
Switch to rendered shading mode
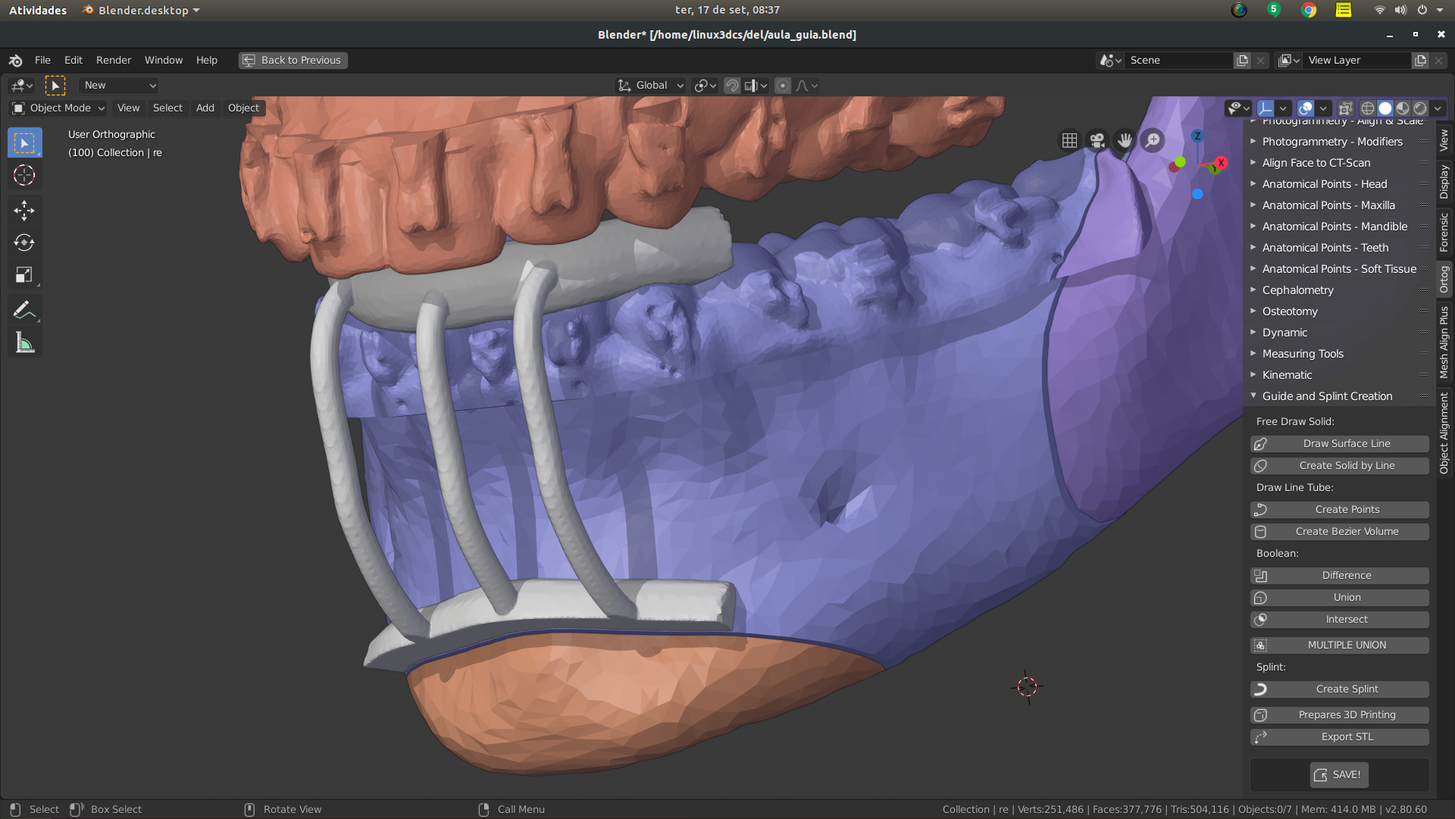click(1420, 108)
